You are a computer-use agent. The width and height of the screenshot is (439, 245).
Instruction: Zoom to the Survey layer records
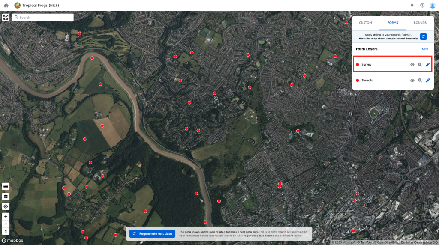point(420,65)
